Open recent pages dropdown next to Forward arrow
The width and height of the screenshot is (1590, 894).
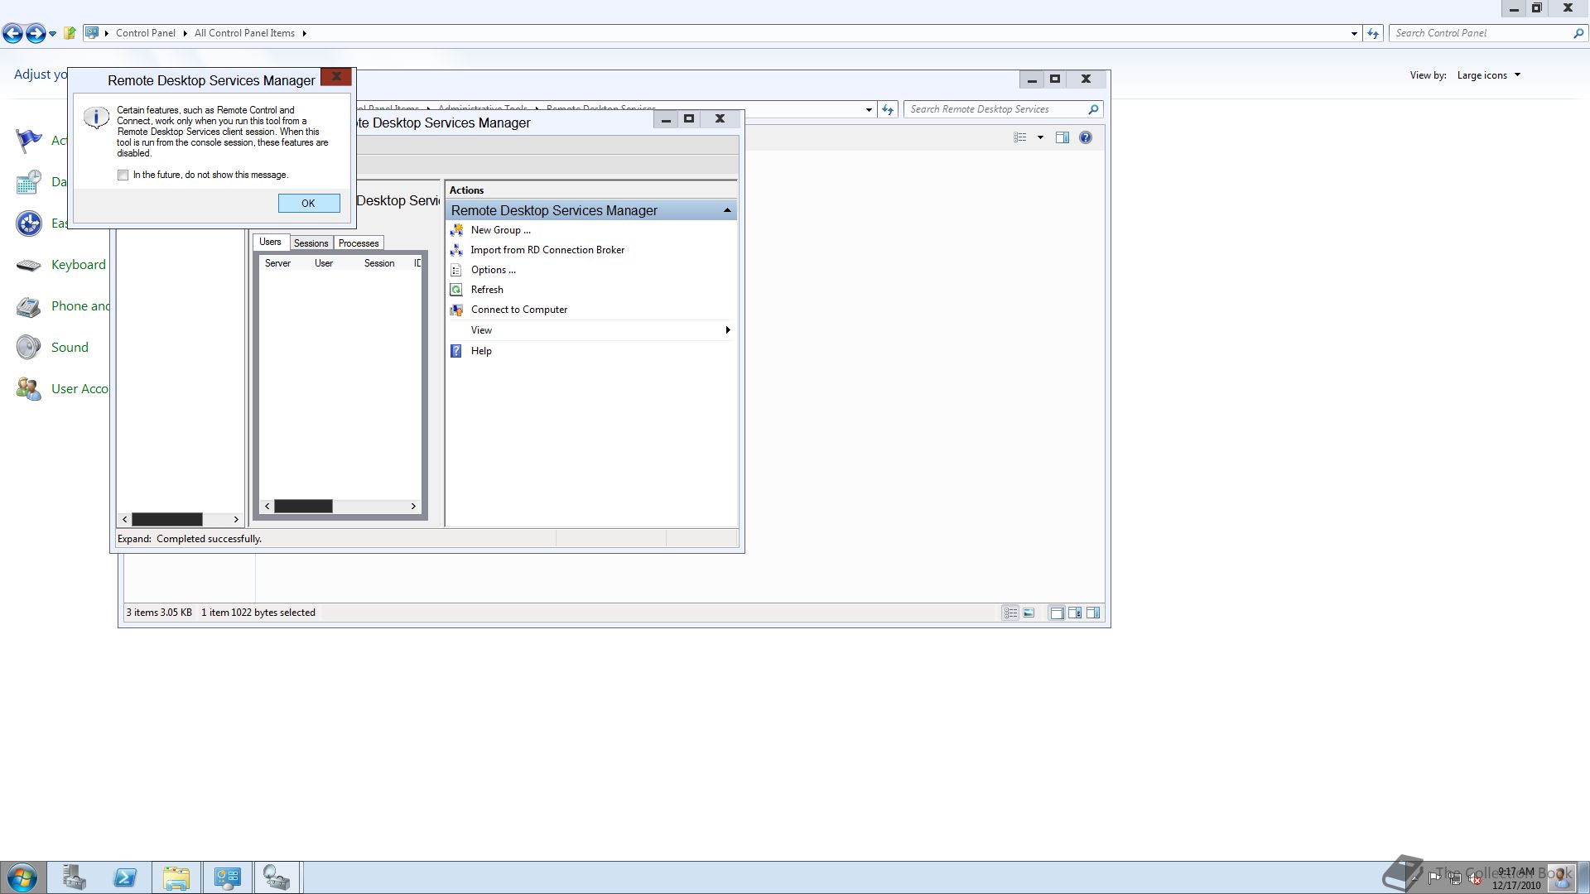[52, 34]
